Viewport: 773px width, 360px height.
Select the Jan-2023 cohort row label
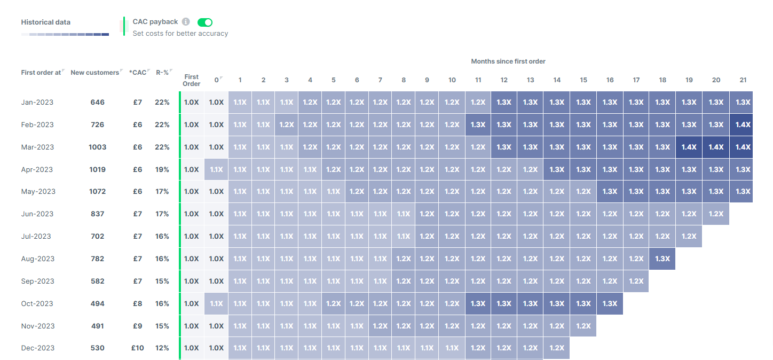(x=37, y=103)
